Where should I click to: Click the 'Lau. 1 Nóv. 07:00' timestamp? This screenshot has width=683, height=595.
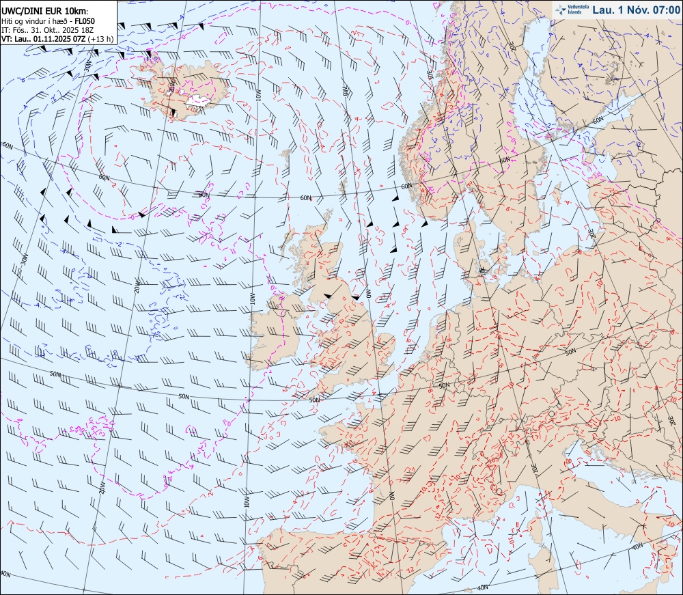tap(636, 10)
